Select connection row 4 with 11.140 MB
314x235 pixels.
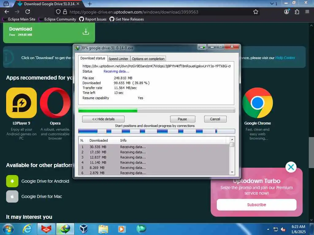[154, 162]
